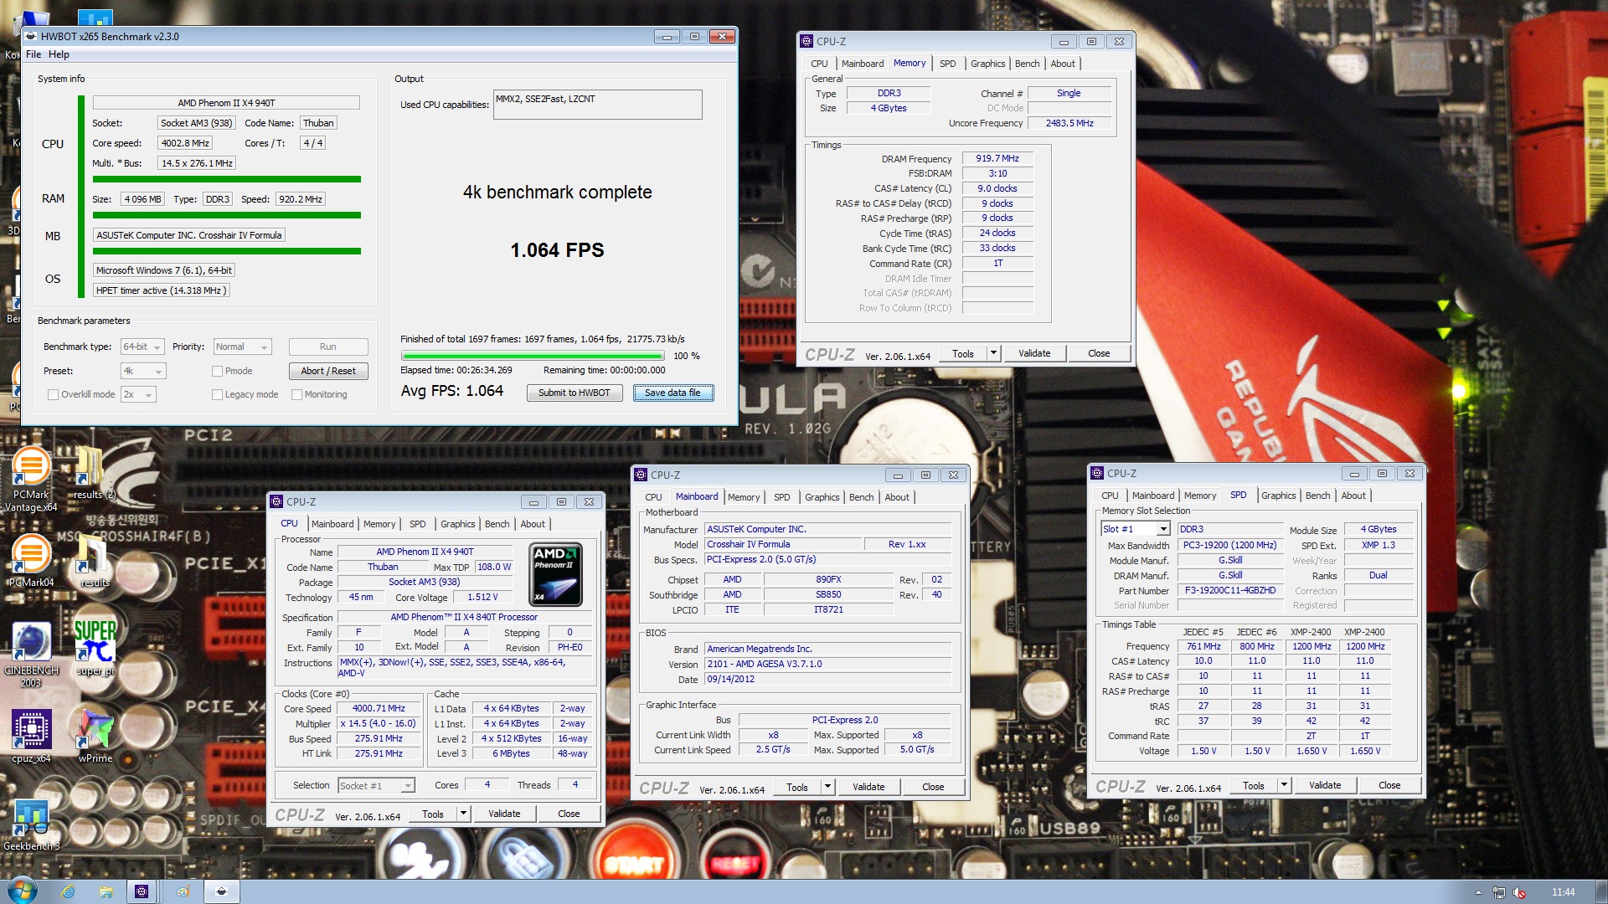Select Graphics tab in Mainboard window
1608x904 pixels.
[x=822, y=497]
